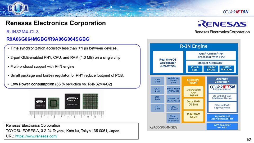The width and height of the screenshot is (254, 143).
Task: Click the Small package and regulator bullet
Action: click(67, 75)
